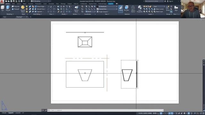Click Make Current layer button
Screen dimensions: 205x115
(159, 9)
